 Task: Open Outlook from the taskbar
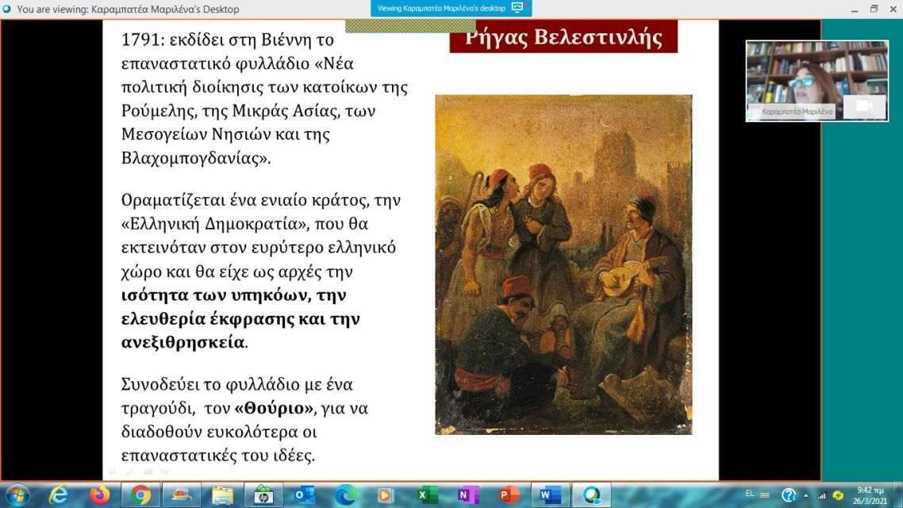[303, 495]
